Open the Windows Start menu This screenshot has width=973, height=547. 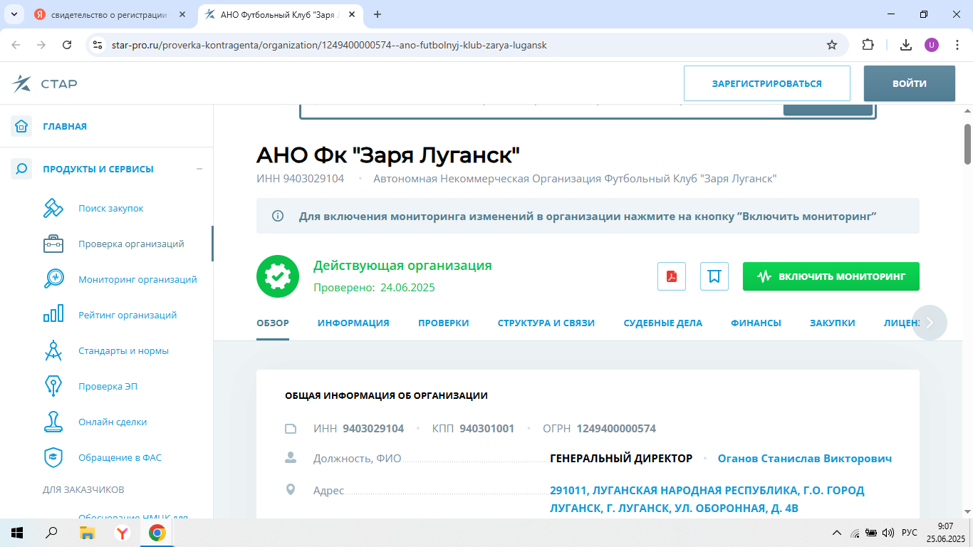point(17,533)
